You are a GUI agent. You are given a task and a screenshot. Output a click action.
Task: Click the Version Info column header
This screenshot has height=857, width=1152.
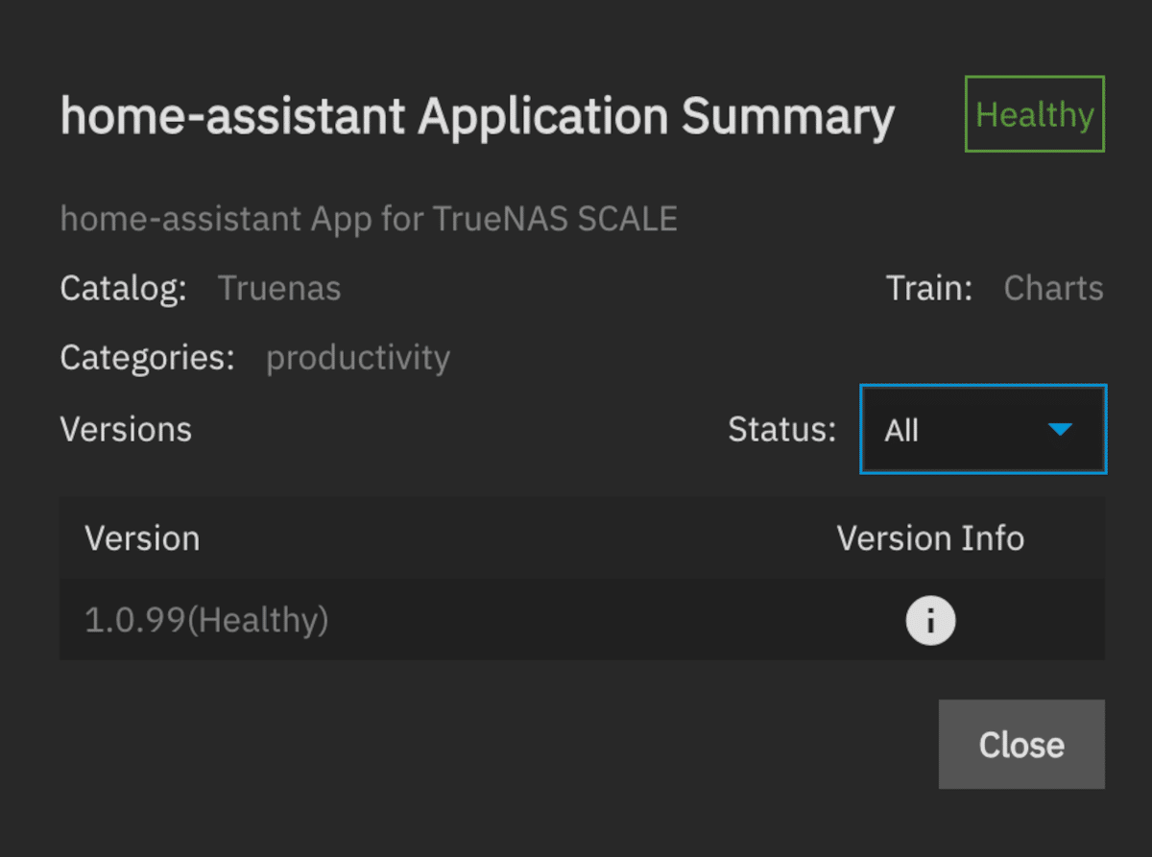pyautogui.click(x=930, y=538)
